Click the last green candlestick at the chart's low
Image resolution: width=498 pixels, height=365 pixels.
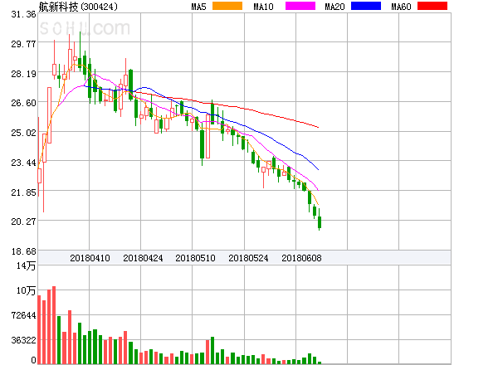(320, 221)
